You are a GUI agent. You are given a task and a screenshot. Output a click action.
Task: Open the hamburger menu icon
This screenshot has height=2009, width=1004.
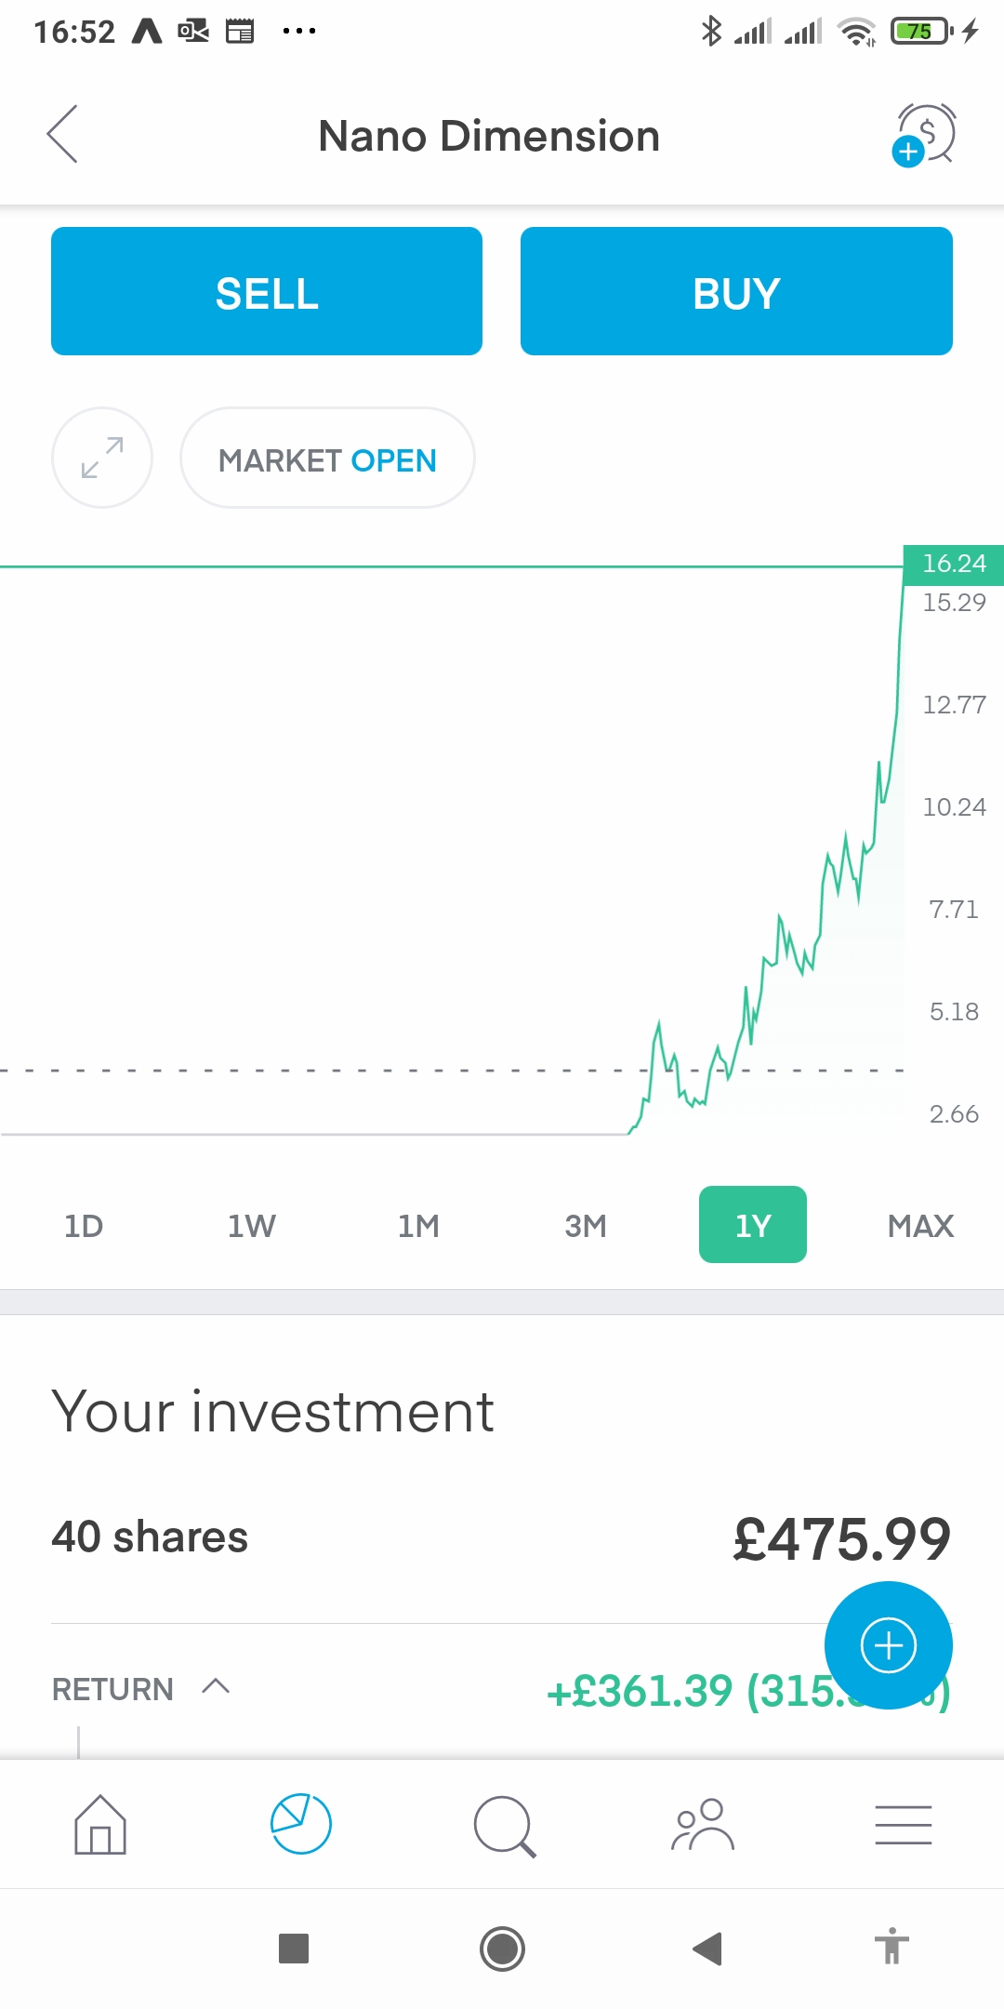pos(904,1825)
